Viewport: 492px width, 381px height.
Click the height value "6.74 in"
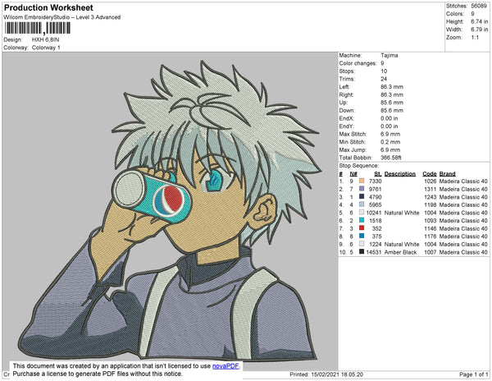tap(479, 21)
